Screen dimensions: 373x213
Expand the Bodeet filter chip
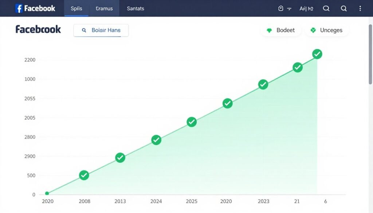click(281, 31)
